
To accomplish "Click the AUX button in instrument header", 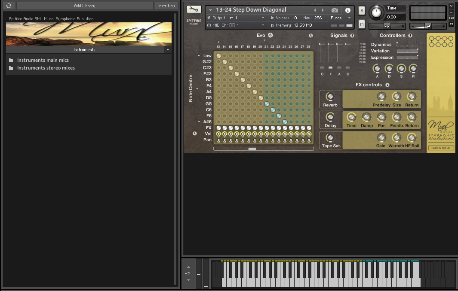I will click(x=451, y=18).
